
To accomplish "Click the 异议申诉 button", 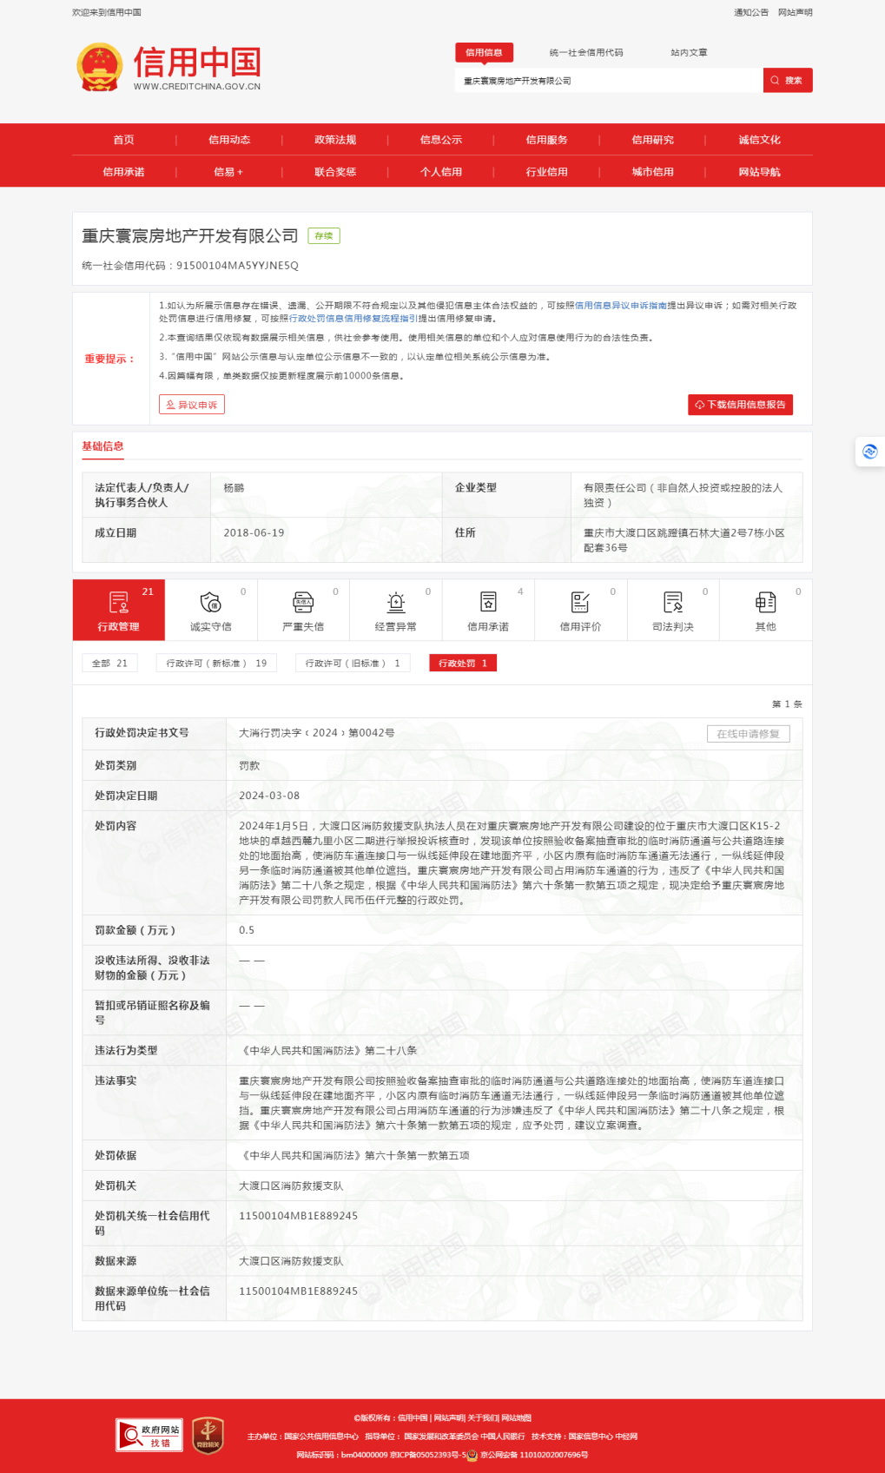I will coord(192,405).
